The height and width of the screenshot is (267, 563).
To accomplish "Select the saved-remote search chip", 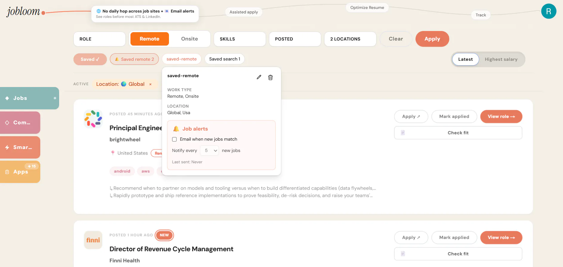I will [181, 59].
